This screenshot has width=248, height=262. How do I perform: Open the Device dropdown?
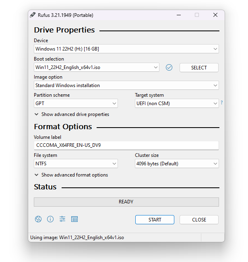126,49
